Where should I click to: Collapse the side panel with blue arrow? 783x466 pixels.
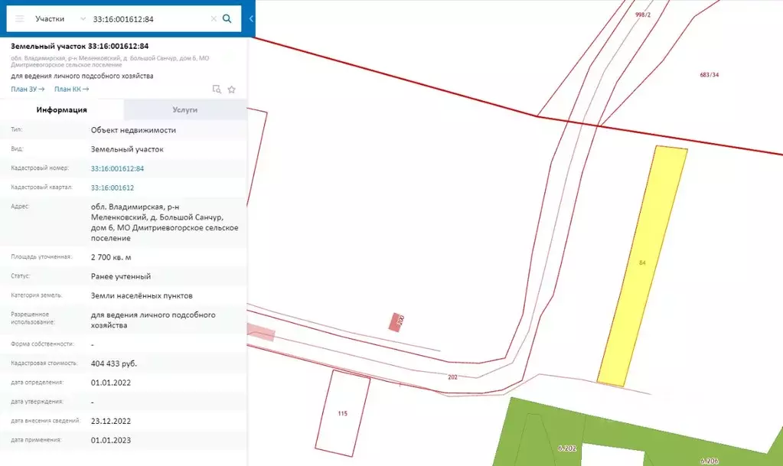[251, 18]
